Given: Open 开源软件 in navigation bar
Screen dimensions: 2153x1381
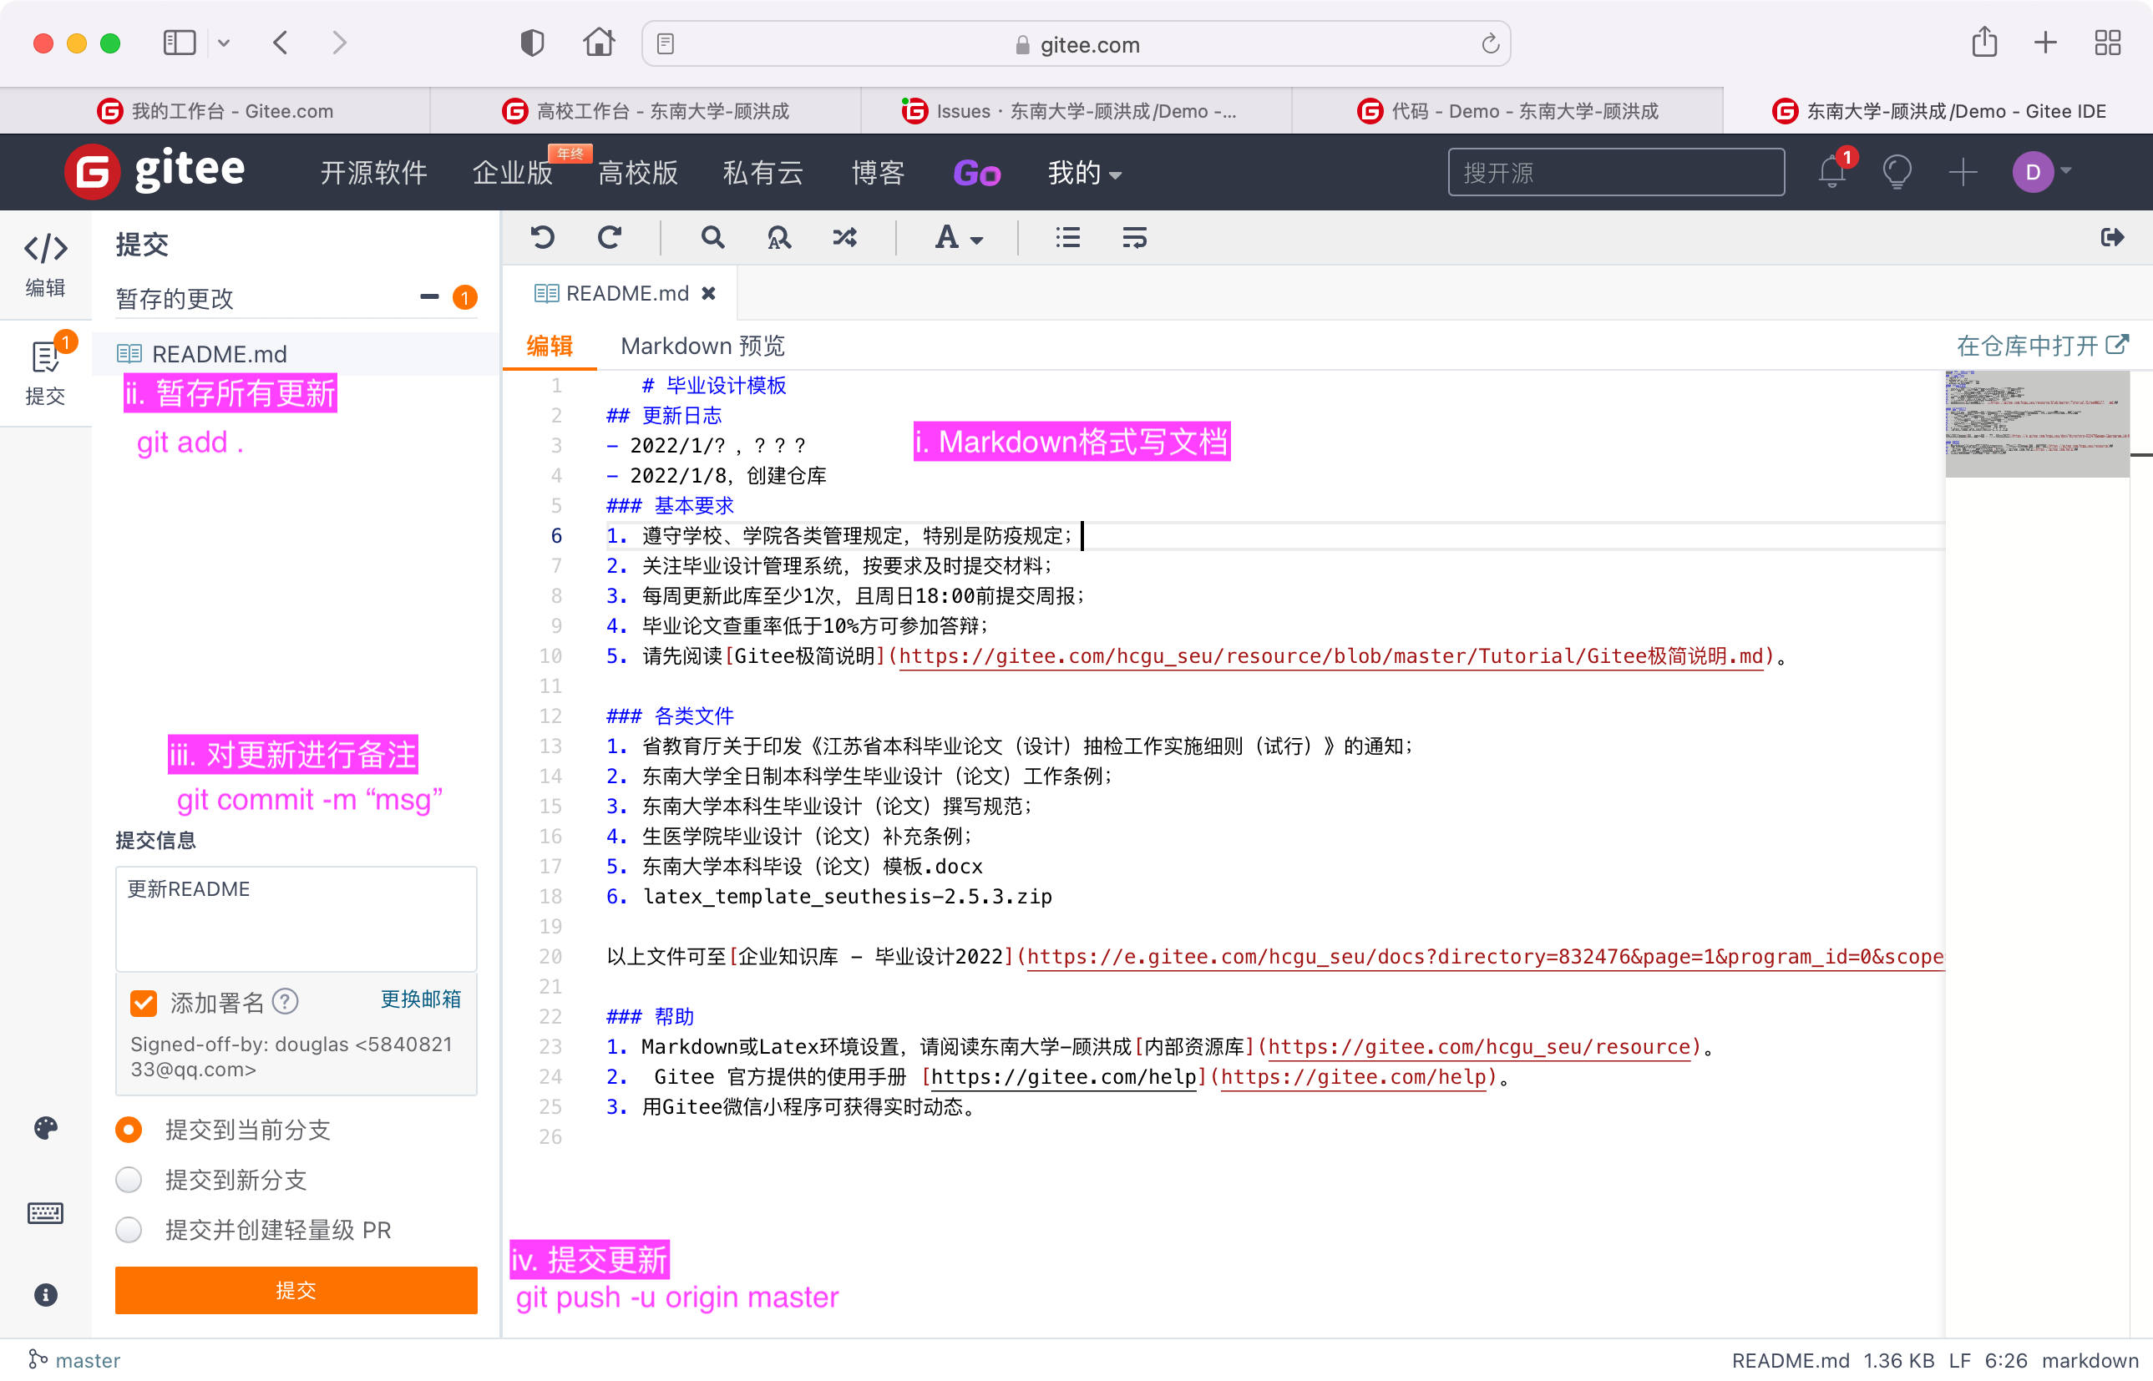Looking at the screenshot, I should (373, 172).
